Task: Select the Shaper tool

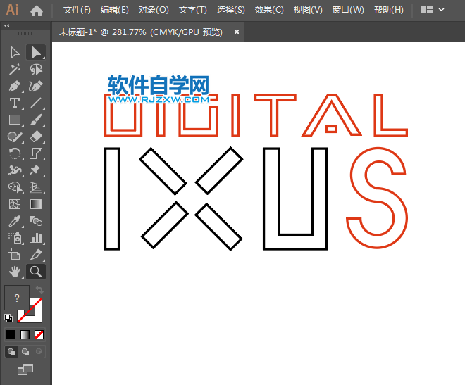Action: (15, 137)
